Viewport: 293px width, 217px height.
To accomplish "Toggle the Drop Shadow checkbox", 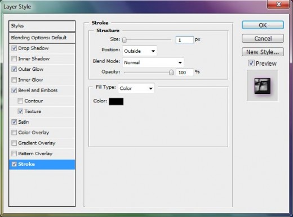I will point(14,48).
